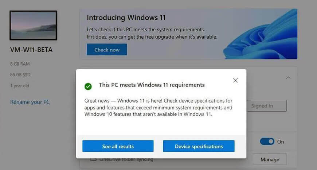Click the 86 GB SSD label
The width and height of the screenshot is (317, 170).
click(20, 75)
